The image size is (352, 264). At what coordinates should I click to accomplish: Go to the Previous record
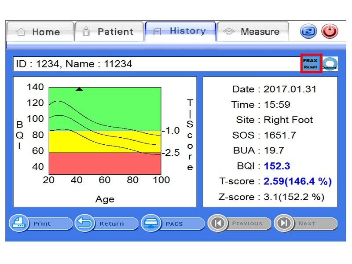tap(239, 224)
